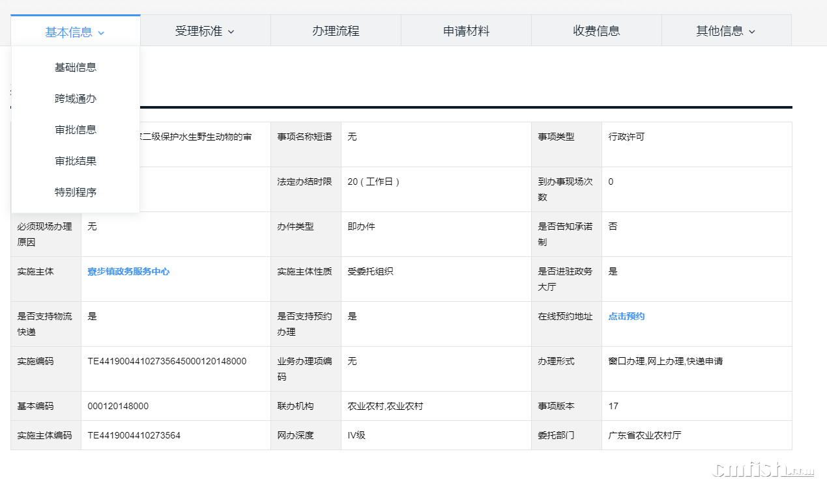This screenshot has width=827, height=484.
Task: Click the 实施编码 value TE4419004410273564500012014­8000
Action: (x=167, y=361)
